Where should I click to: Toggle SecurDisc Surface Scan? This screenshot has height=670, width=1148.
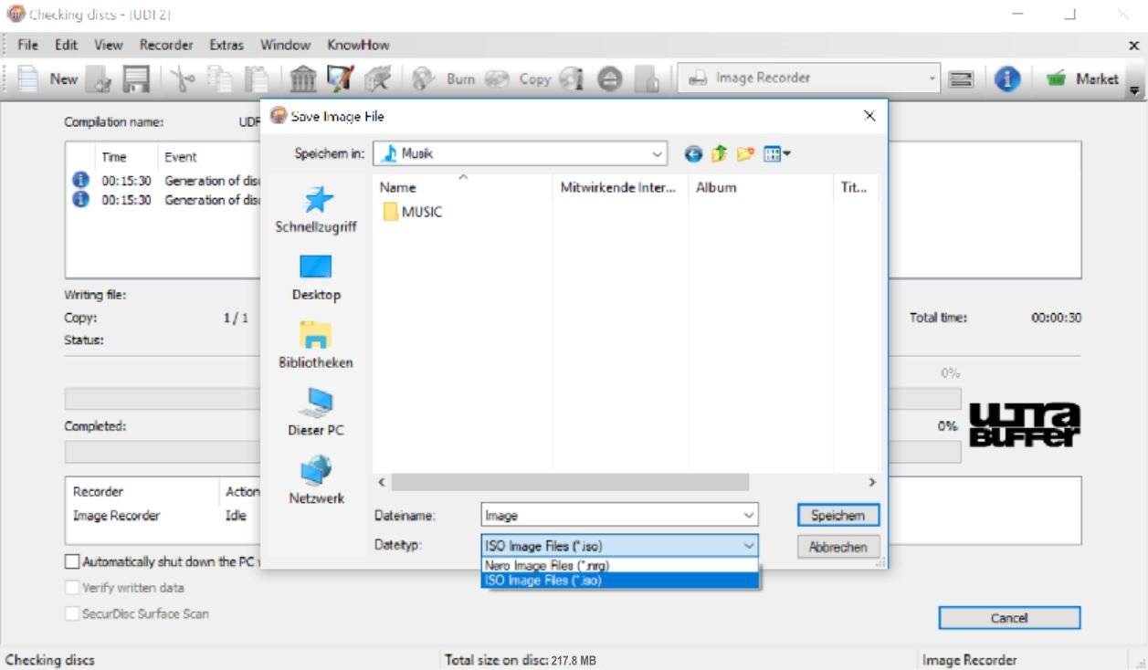point(72,613)
